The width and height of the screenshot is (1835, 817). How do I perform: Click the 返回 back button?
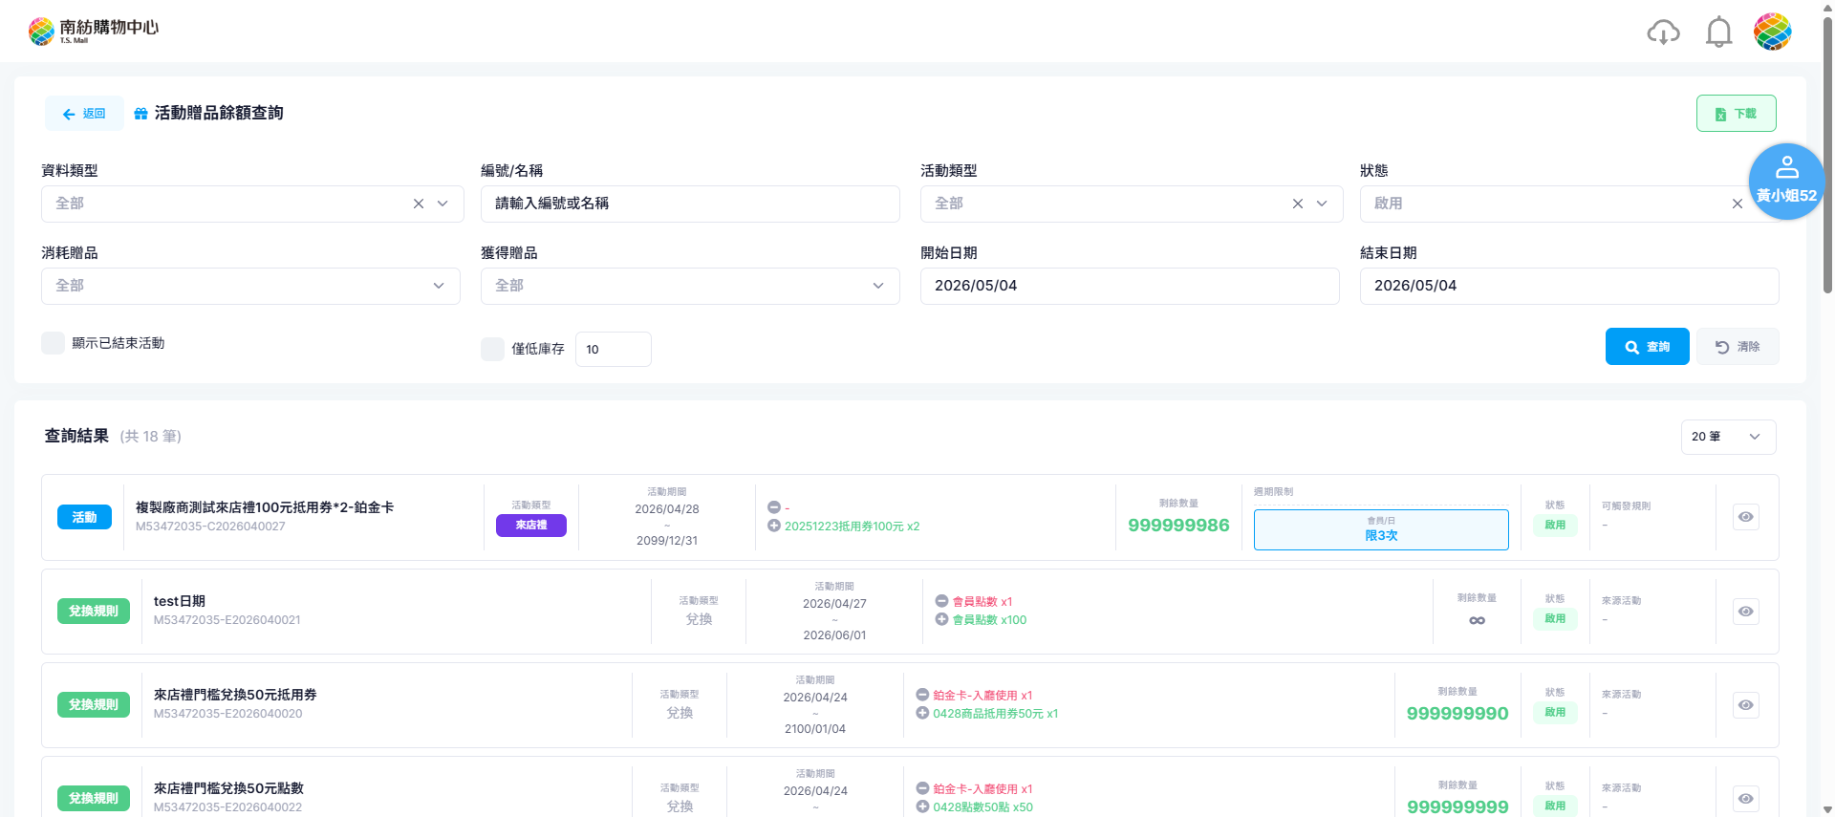[x=84, y=114]
